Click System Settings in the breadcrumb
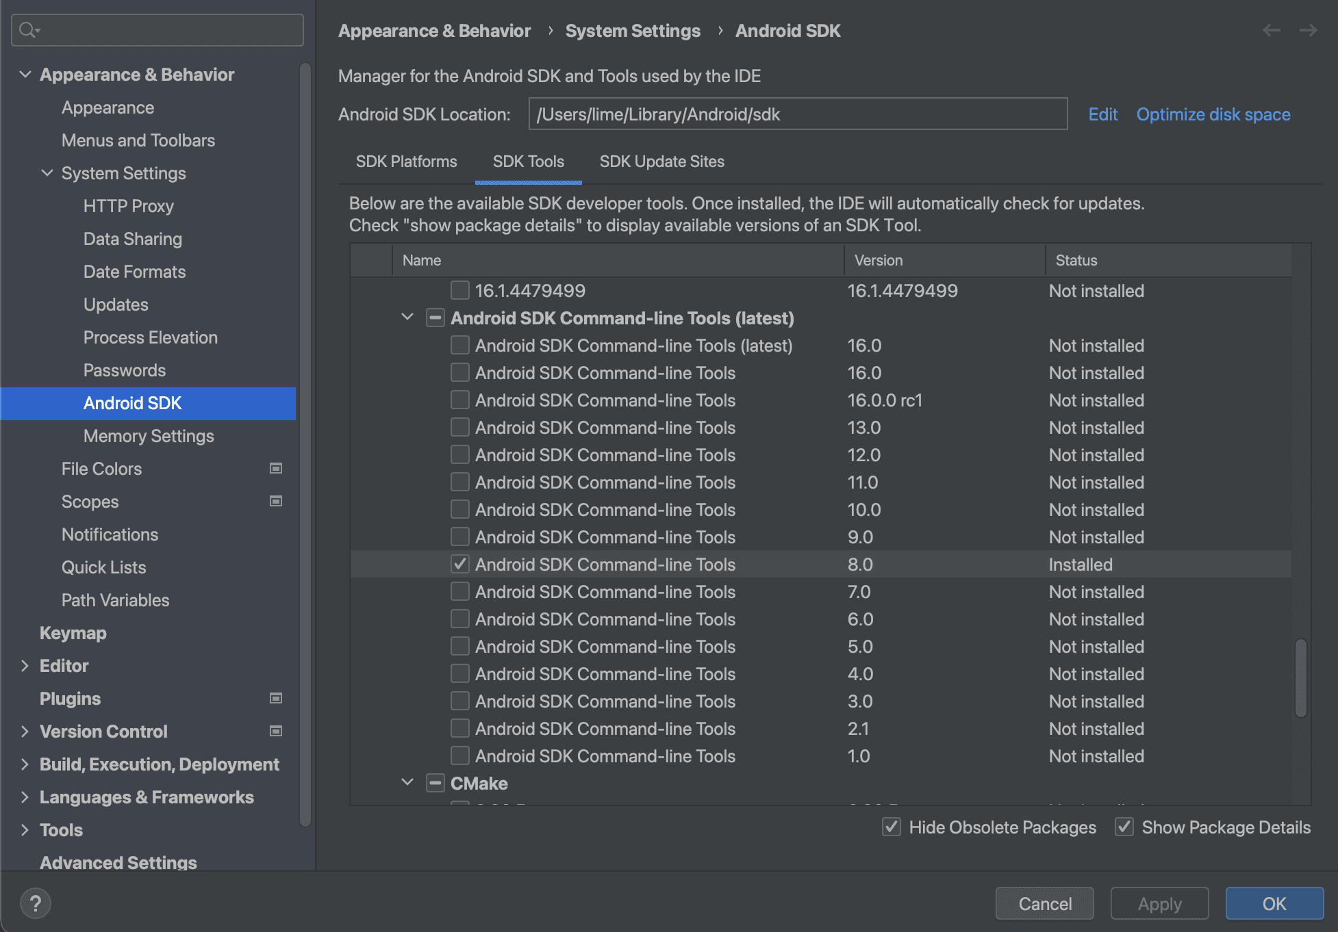Viewport: 1338px width, 932px height. tap(633, 31)
